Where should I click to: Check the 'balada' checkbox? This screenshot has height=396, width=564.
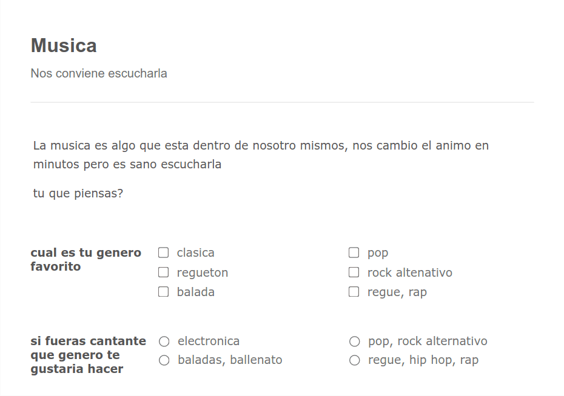tap(163, 292)
